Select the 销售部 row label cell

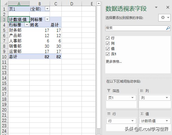19,46
